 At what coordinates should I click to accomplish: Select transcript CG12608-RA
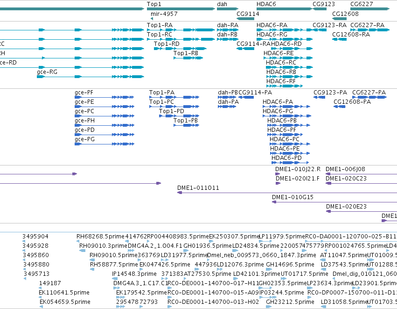pos(339,39)
